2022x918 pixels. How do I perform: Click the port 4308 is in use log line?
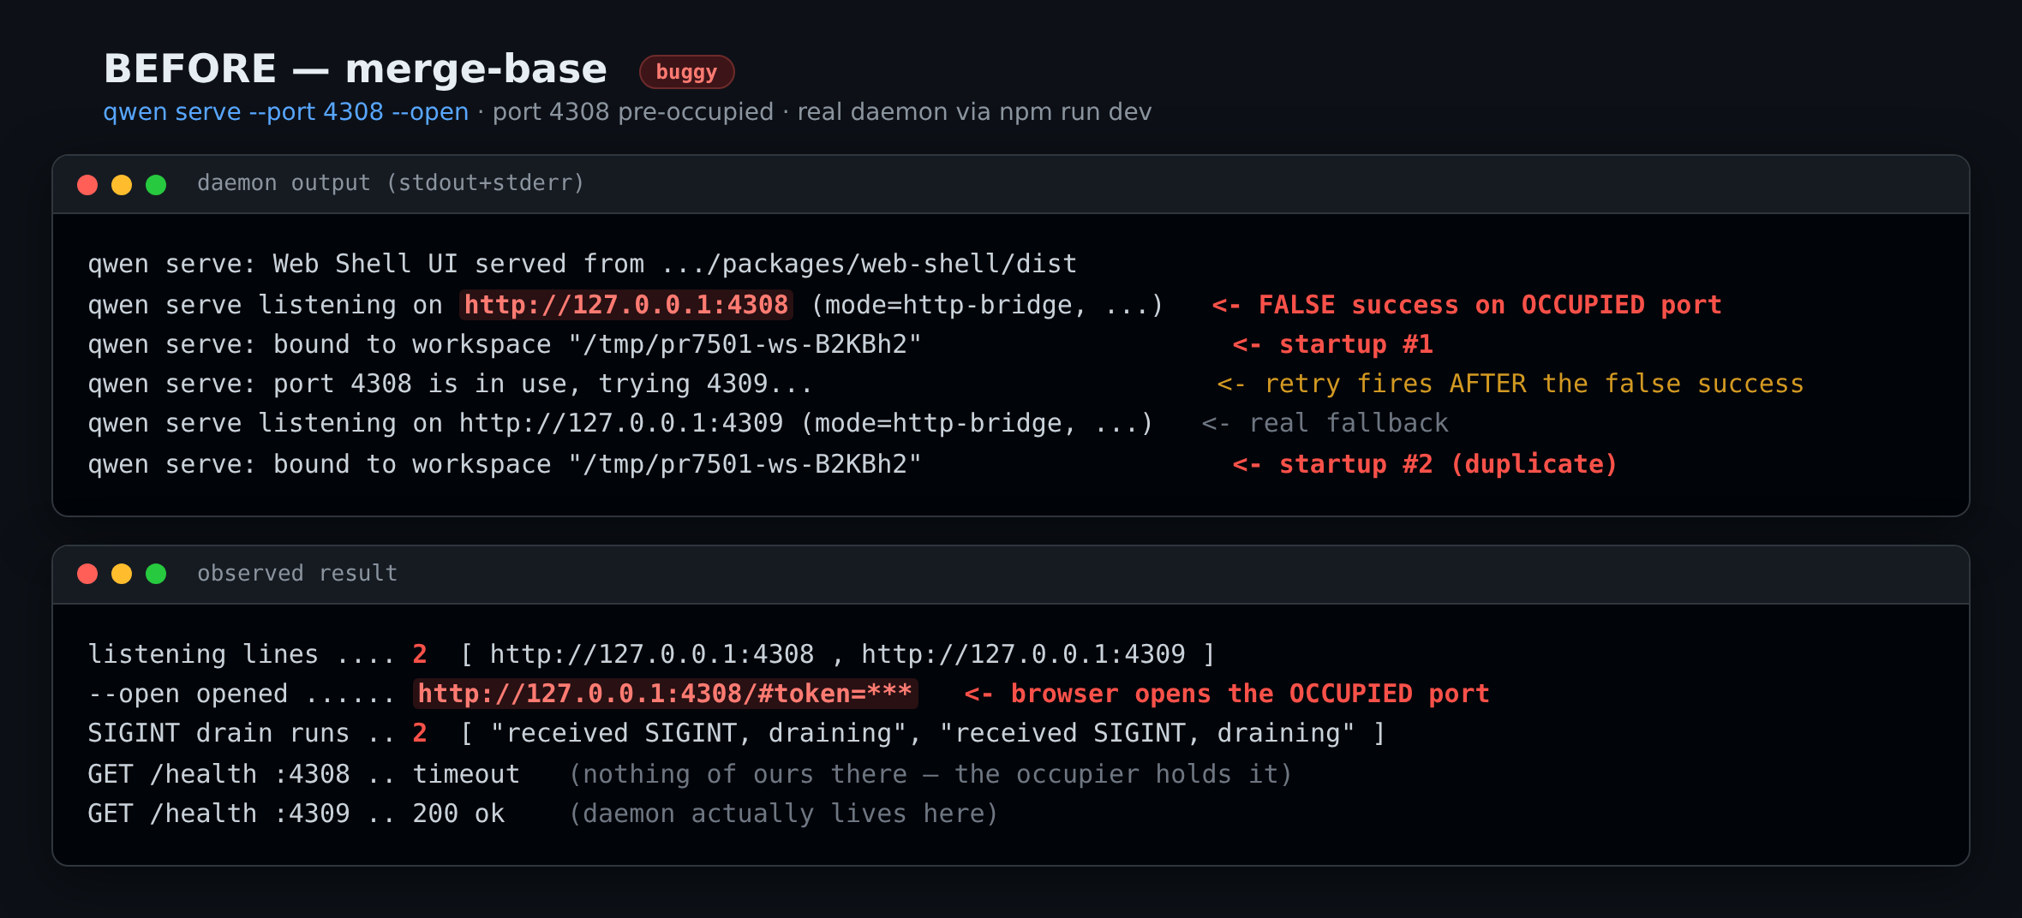click(451, 384)
